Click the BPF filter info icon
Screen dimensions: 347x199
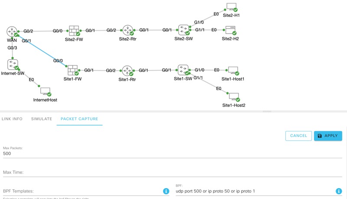339,191
